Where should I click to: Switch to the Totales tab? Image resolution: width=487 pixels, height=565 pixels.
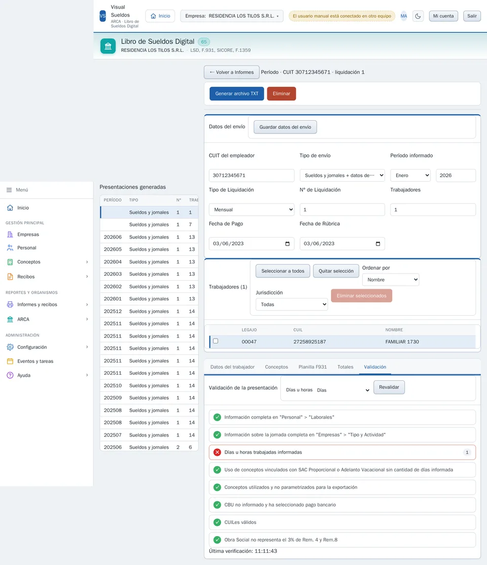pyautogui.click(x=345, y=367)
